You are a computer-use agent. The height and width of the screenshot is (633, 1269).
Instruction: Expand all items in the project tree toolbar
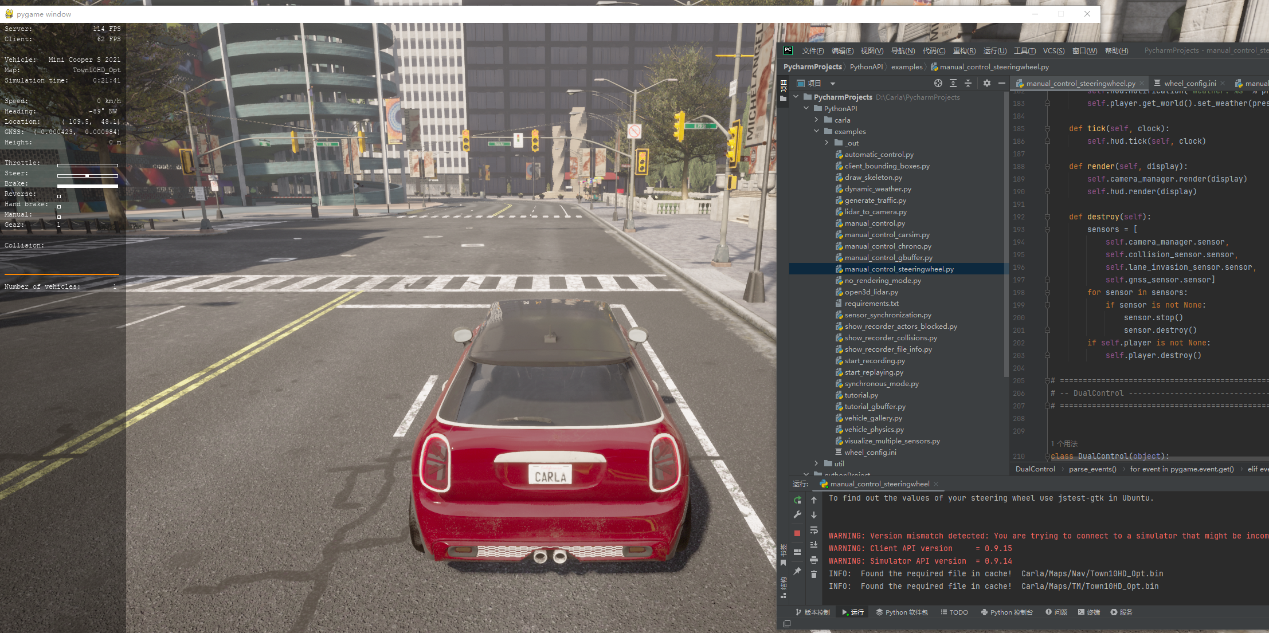(x=953, y=83)
